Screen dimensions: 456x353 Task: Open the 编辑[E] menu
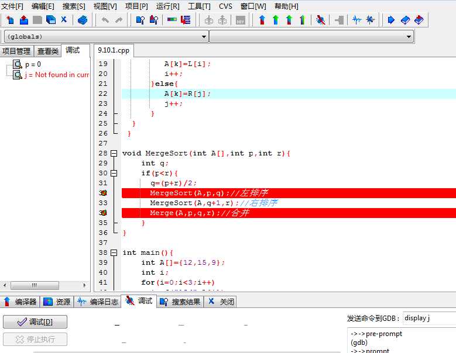(x=43, y=6)
